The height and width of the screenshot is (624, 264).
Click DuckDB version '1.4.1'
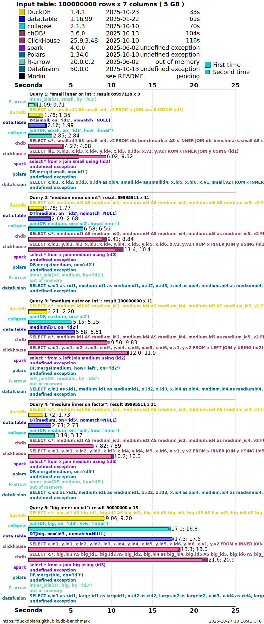tap(78, 12)
